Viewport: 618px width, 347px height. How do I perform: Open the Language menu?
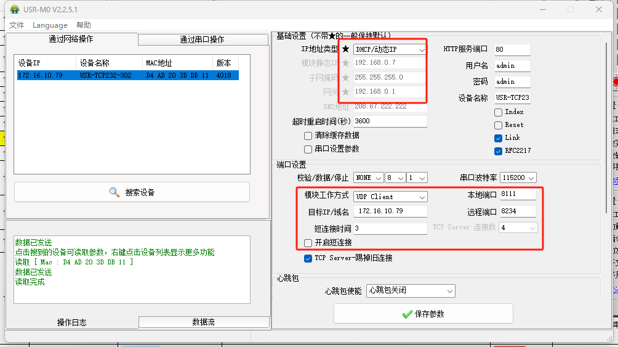click(50, 25)
